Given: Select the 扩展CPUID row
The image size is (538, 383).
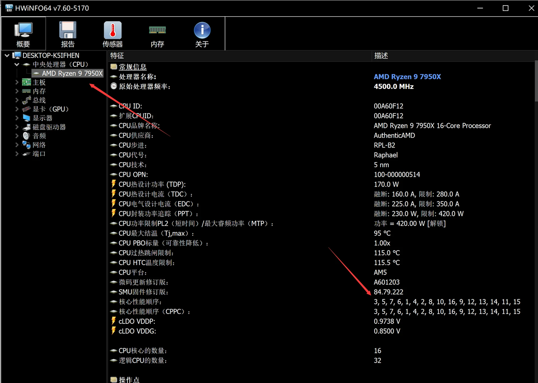Looking at the screenshot, I should (x=321, y=116).
